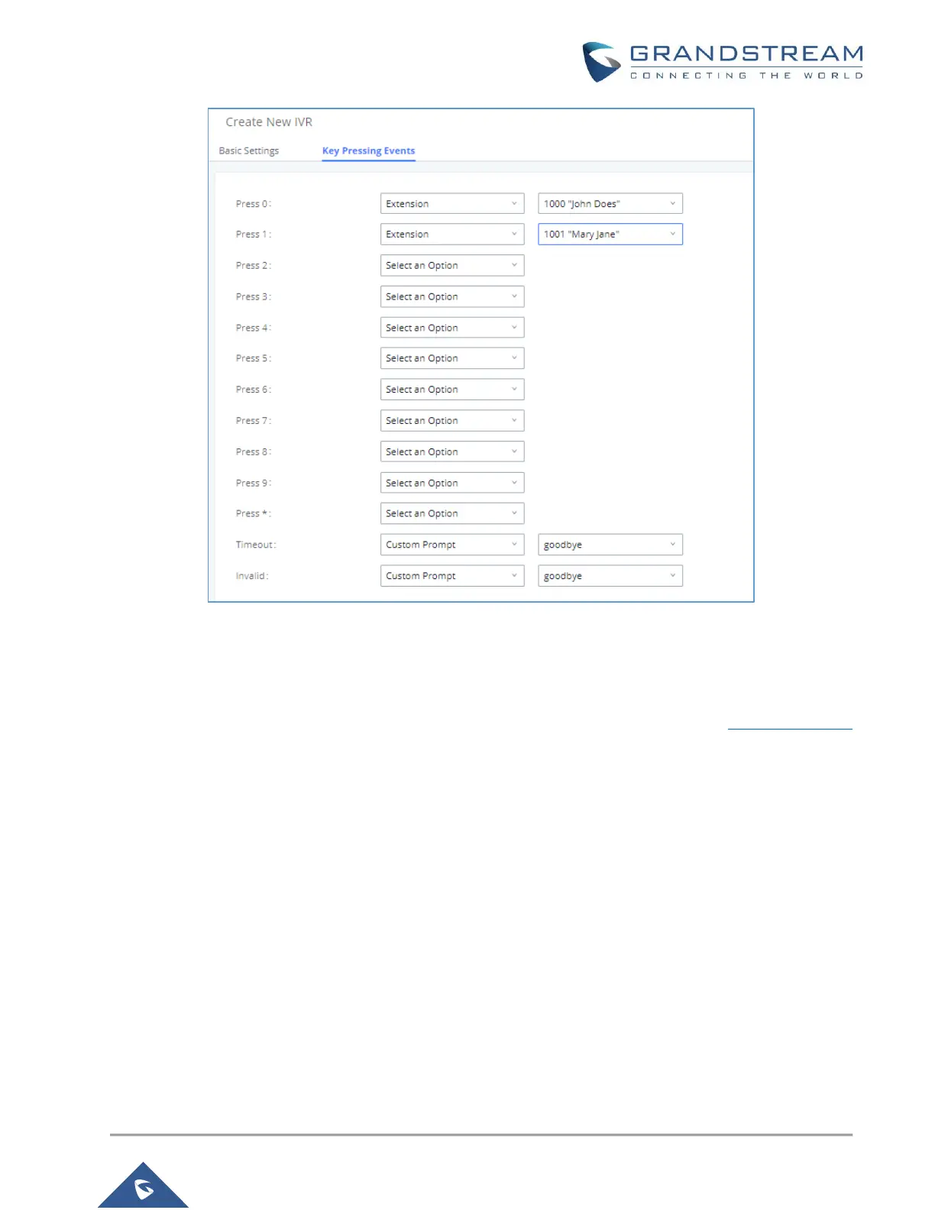The height and width of the screenshot is (1210, 935).
Task: Choose an option for Press 8
Action: click(x=452, y=451)
